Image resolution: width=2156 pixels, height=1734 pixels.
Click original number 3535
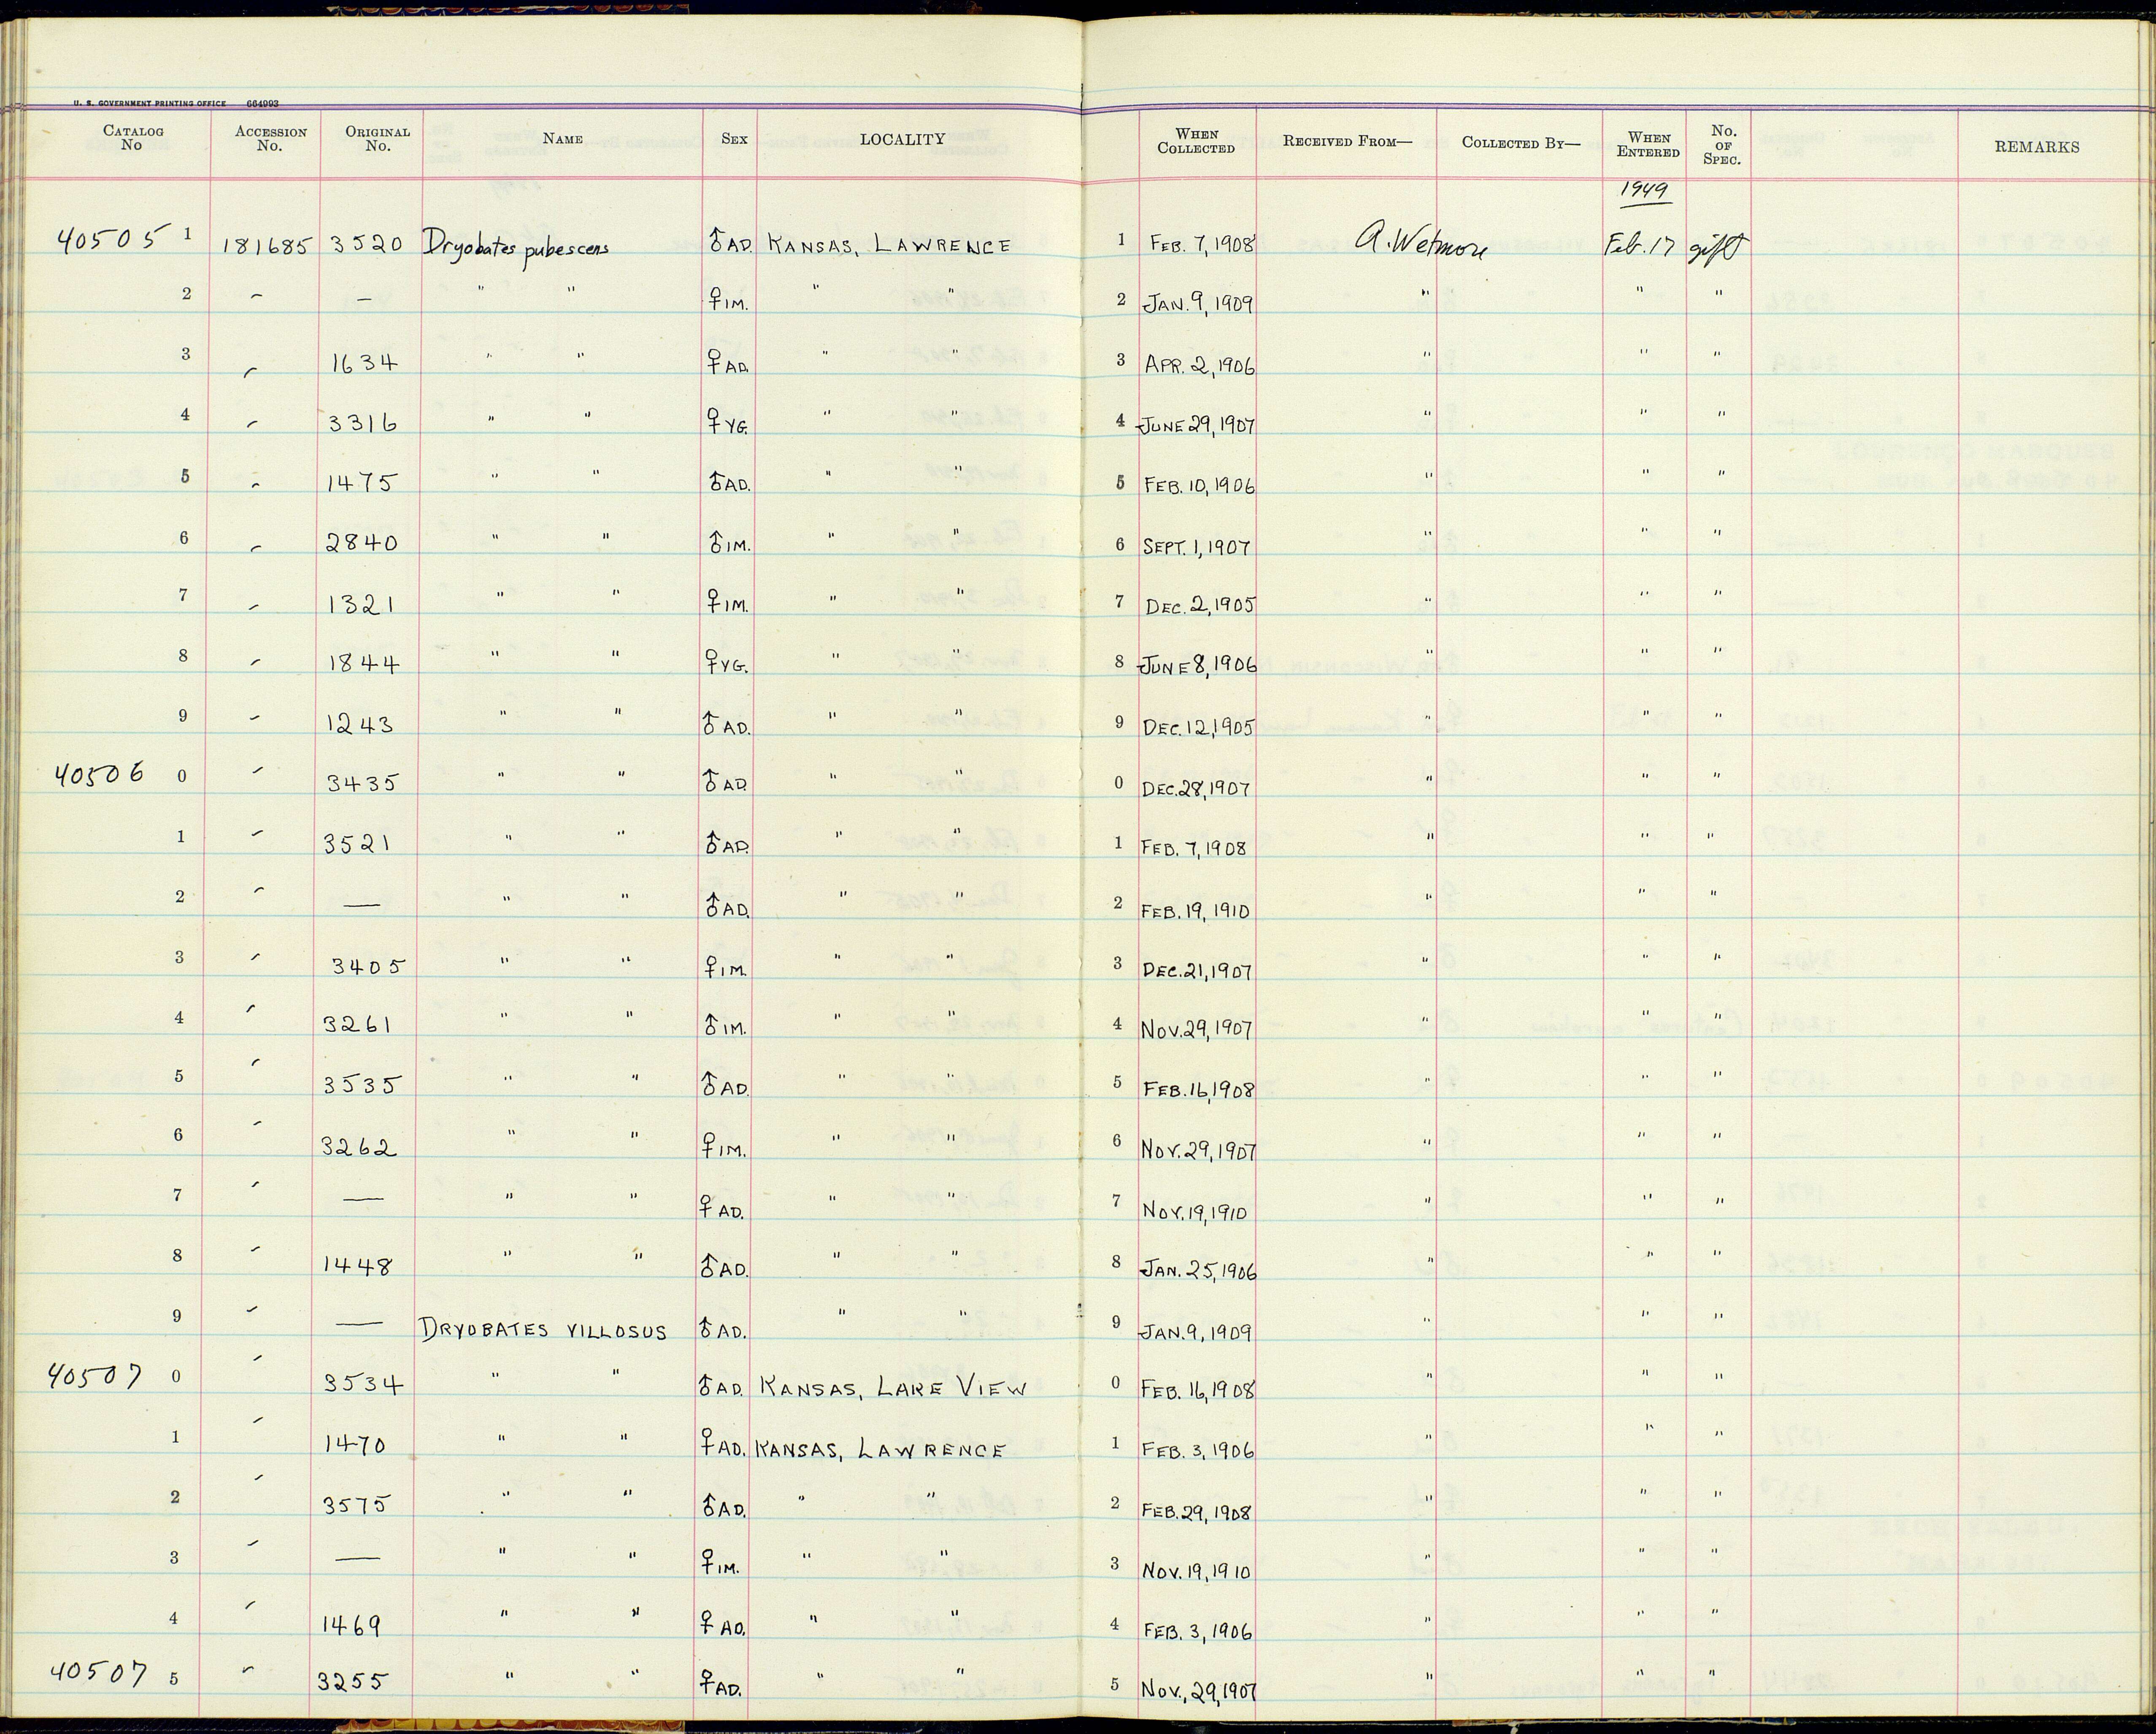(x=362, y=1084)
